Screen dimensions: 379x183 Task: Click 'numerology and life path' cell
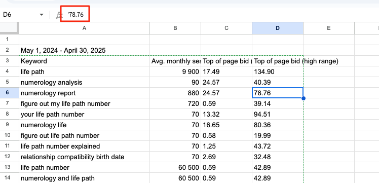tap(84, 178)
